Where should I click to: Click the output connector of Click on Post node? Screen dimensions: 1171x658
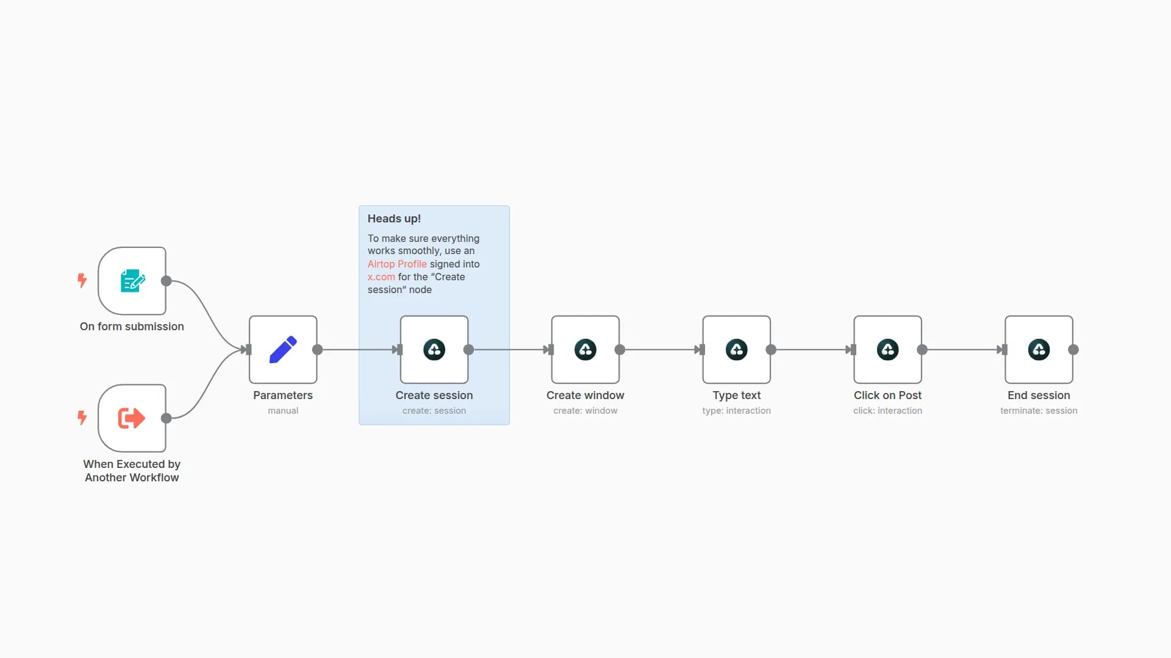pos(922,350)
